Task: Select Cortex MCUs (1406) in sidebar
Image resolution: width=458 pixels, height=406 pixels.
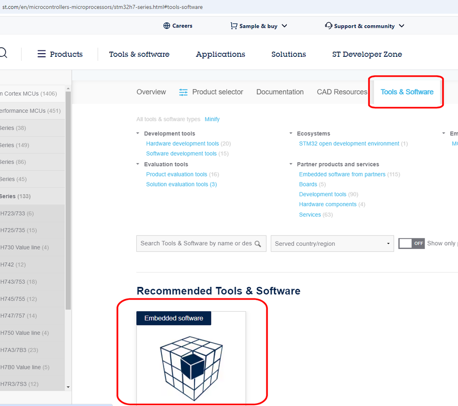Action: tap(33, 93)
